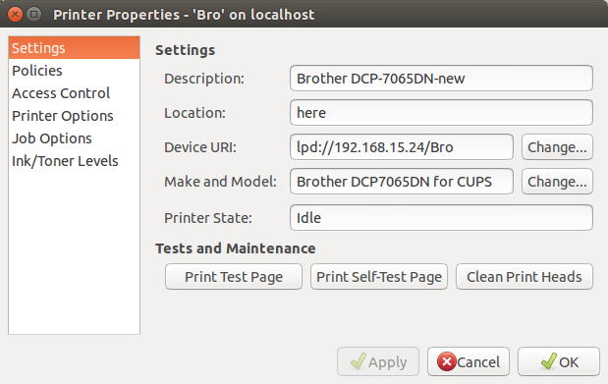Switch to Job Options section

(x=74, y=138)
